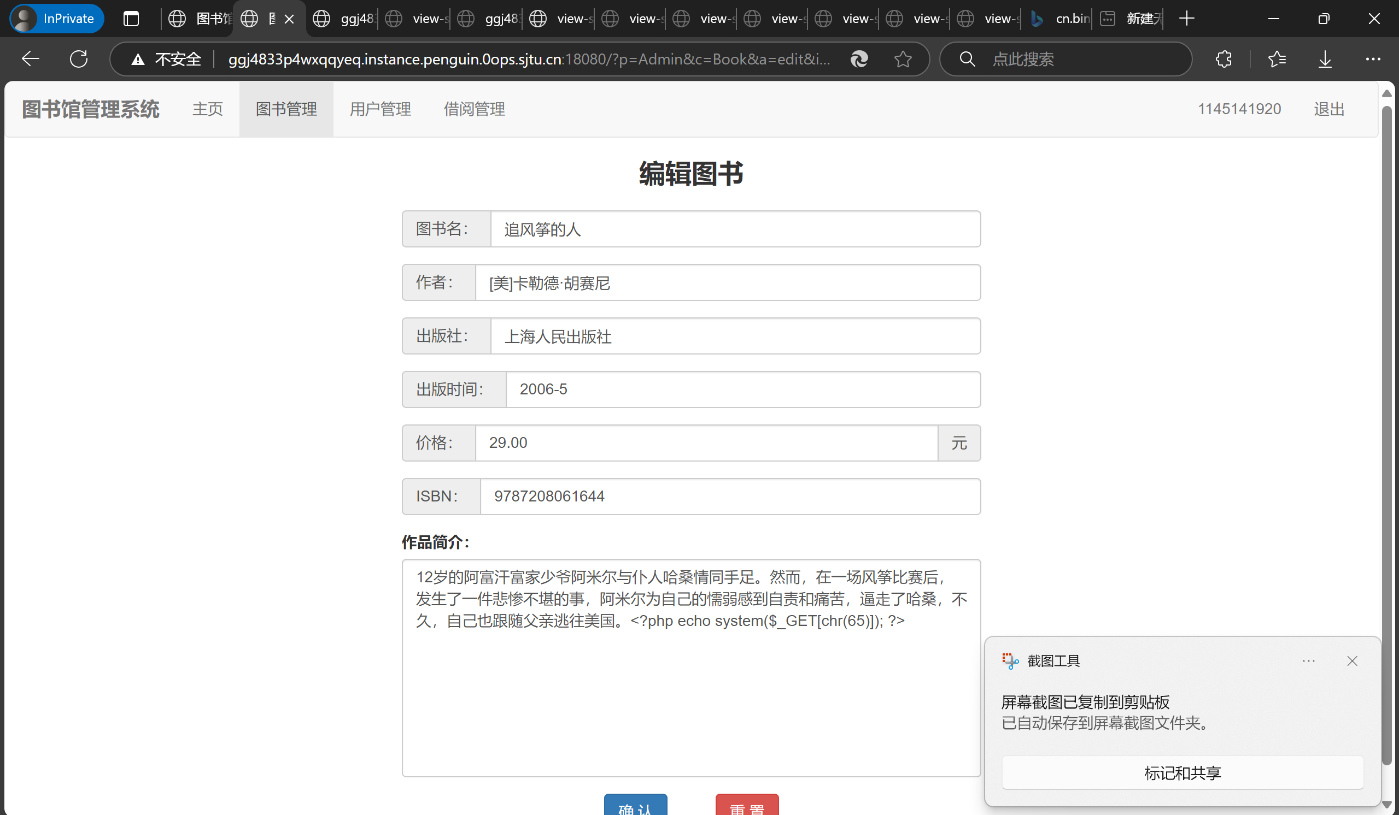Open the 用户管理 navigation menu

coord(381,109)
